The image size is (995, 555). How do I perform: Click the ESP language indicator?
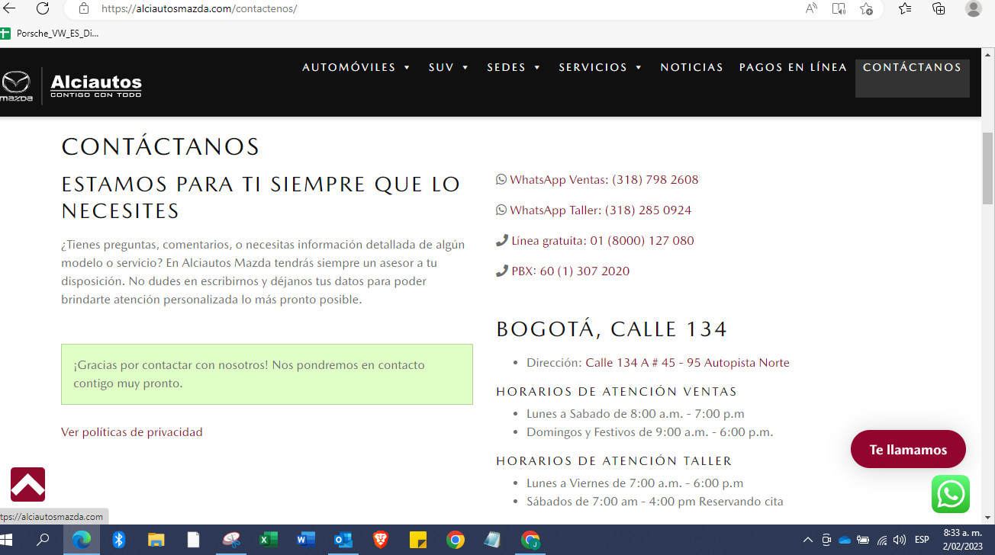point(922,540)
